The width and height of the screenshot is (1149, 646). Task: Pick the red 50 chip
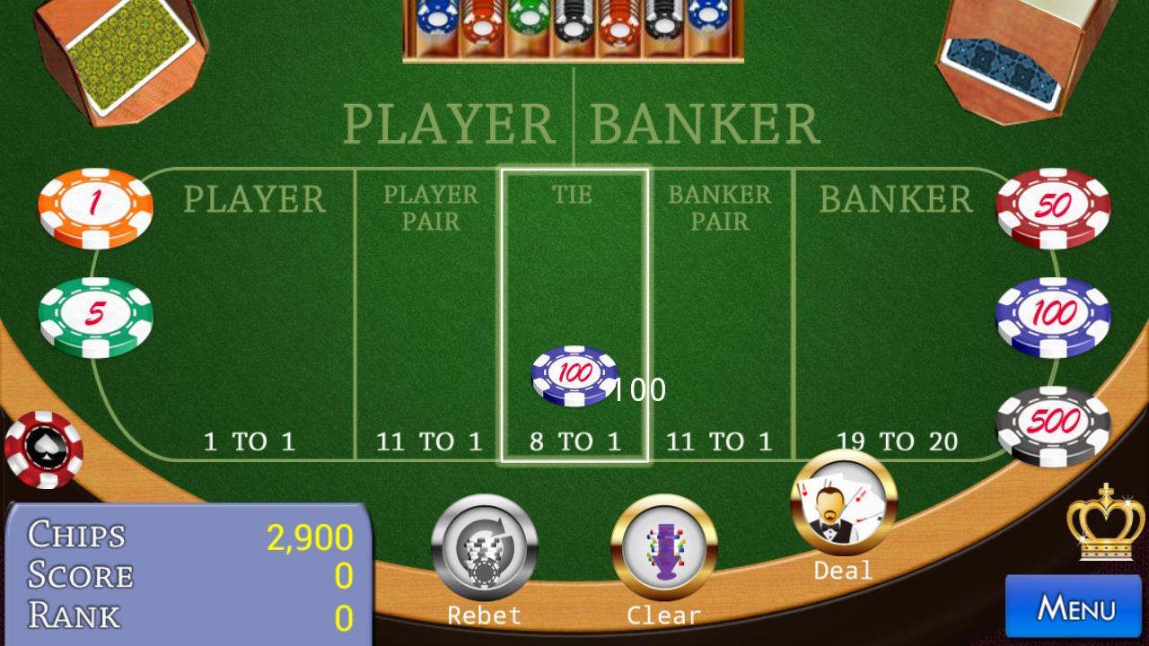pyautogui.click(x=1053, y=208)
